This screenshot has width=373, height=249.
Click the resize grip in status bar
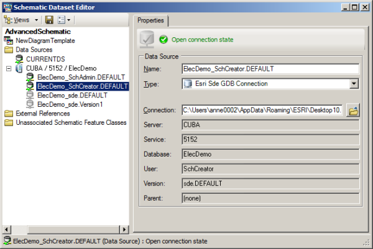click(366, 242)
